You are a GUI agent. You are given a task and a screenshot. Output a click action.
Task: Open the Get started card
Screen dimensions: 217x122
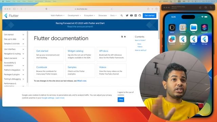point(49,54)
